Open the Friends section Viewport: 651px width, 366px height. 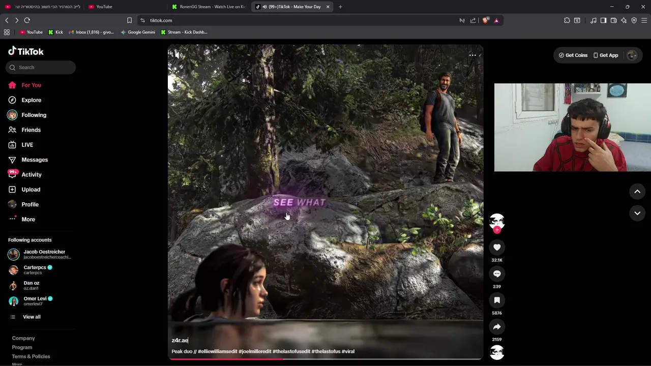pyautogui.click(x=24, y=130)
